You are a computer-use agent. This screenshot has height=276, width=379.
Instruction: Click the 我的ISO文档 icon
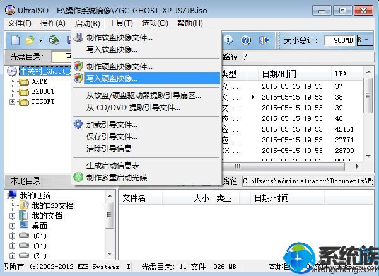24,205
